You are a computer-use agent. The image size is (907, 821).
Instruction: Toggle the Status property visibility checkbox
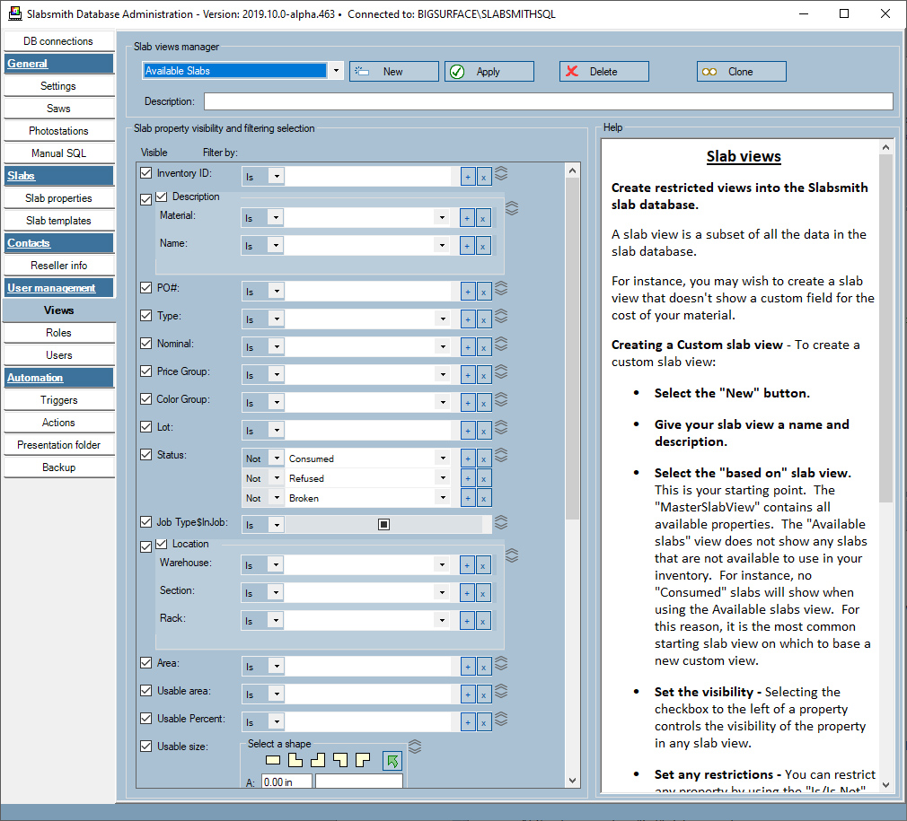145,455
